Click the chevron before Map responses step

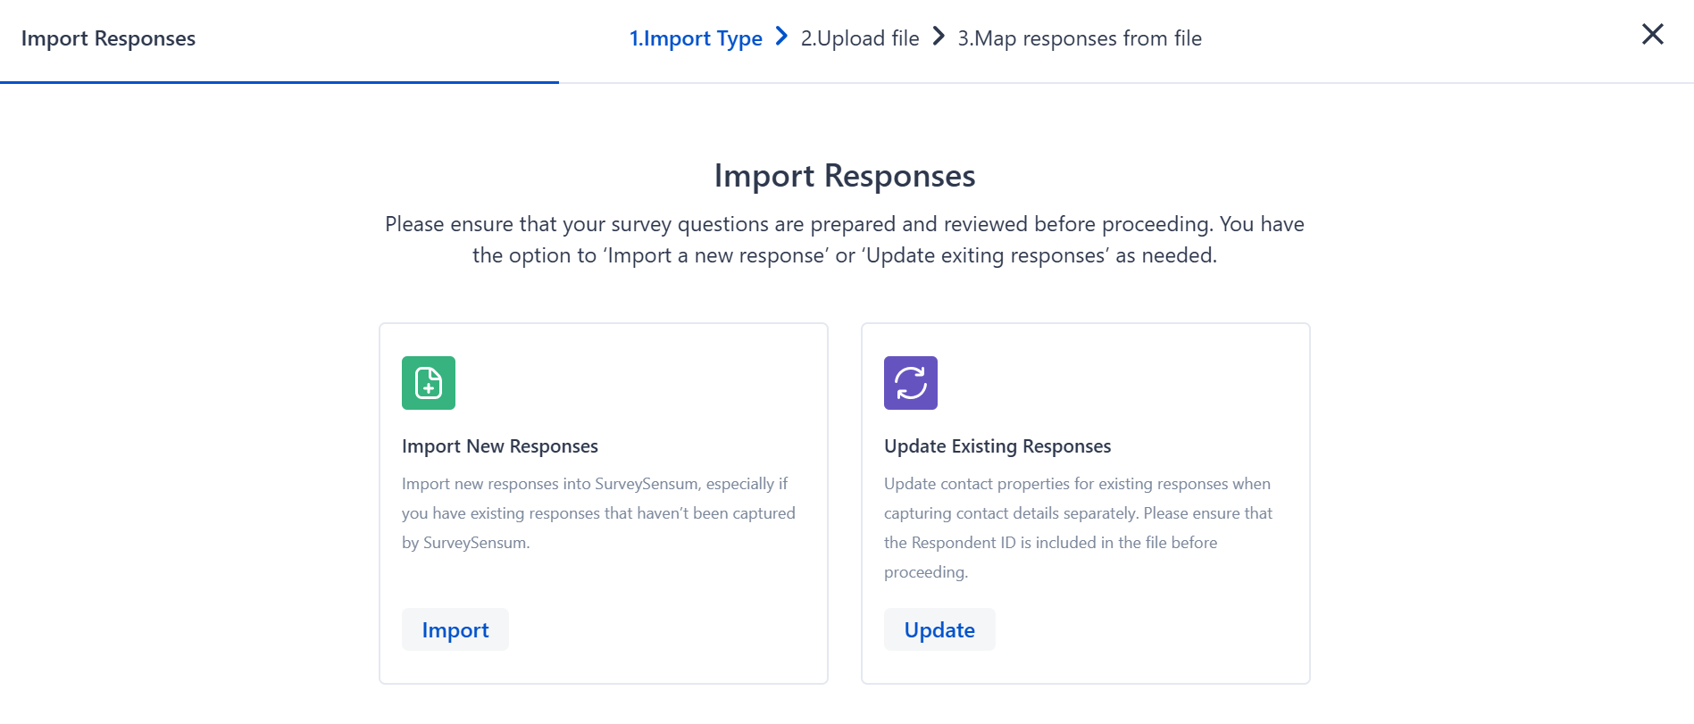[x=938, y=37]
